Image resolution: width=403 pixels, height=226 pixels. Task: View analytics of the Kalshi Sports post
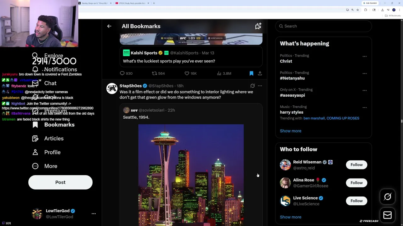pyautogui.click(x=224, y=73)
